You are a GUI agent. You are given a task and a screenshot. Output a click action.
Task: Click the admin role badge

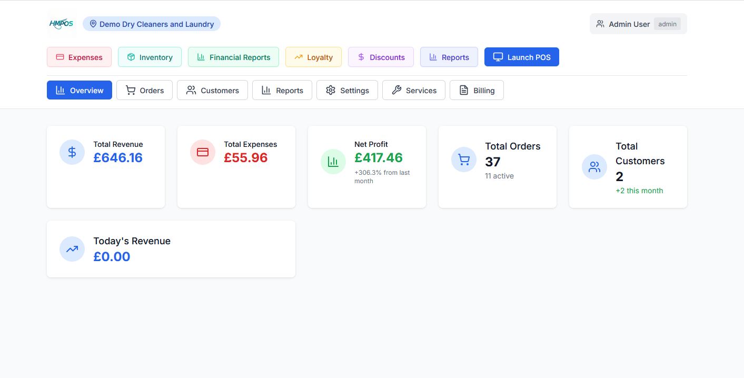tap(667, 24)
